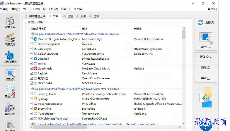Image resolution: width=230 pixels, height=131 pixels.
Task: Disable the iTunesHelper startup checkbox
Action: coord(31,113)
